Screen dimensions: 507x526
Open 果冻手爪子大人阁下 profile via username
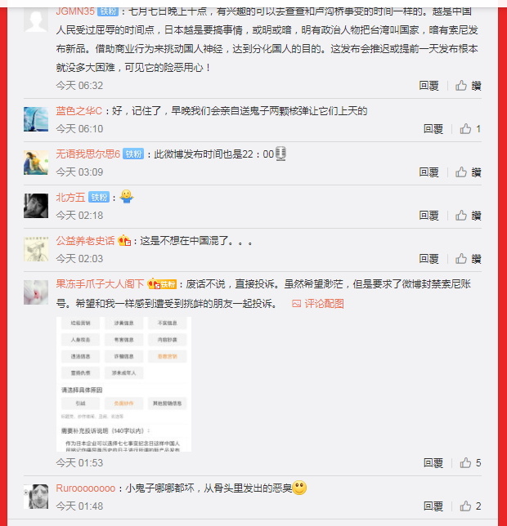(100, 284)
